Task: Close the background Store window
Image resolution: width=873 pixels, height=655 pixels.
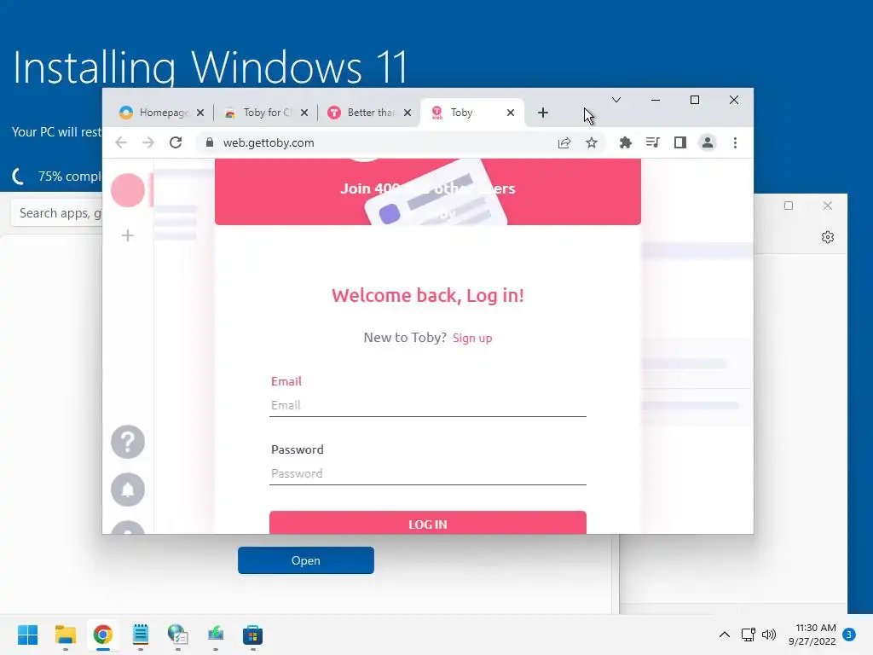Action: (828, 206)
